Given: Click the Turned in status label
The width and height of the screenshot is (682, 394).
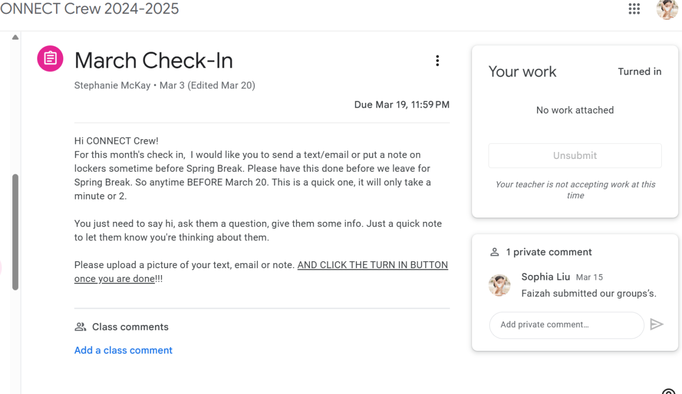Looking at the screenshot, I should pos(639,71).
